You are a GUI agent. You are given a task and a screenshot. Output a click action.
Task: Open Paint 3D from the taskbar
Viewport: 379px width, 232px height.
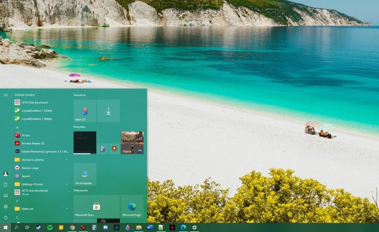coord(127,227)
